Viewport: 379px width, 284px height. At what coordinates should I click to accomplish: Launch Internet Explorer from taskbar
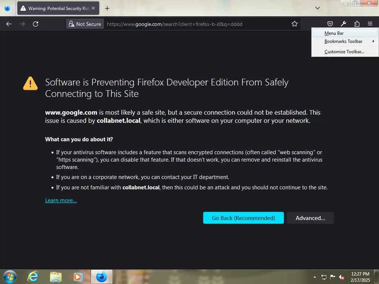pos(33,277)
